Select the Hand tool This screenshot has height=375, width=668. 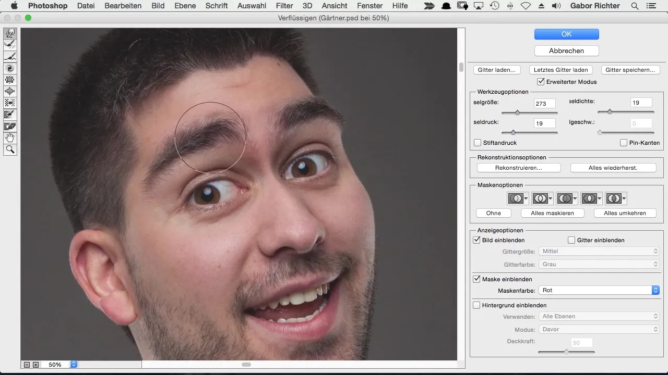pos(10,138)
